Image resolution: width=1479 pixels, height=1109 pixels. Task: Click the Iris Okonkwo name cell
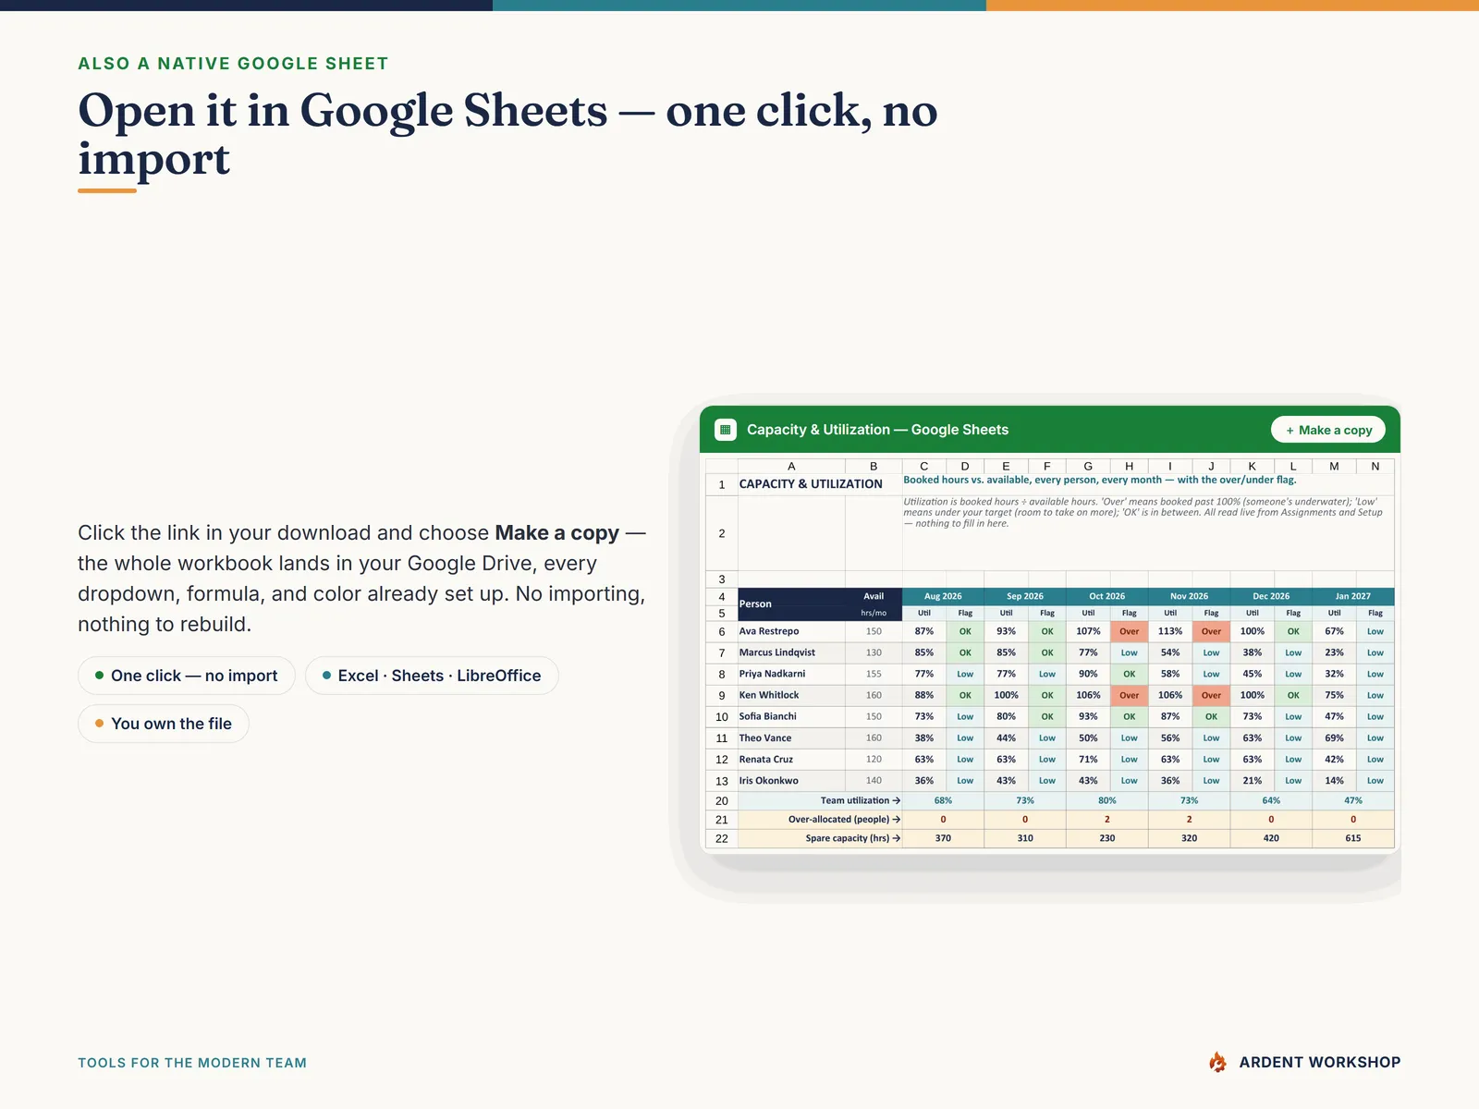pyautogui.click(x=791, y=780)
